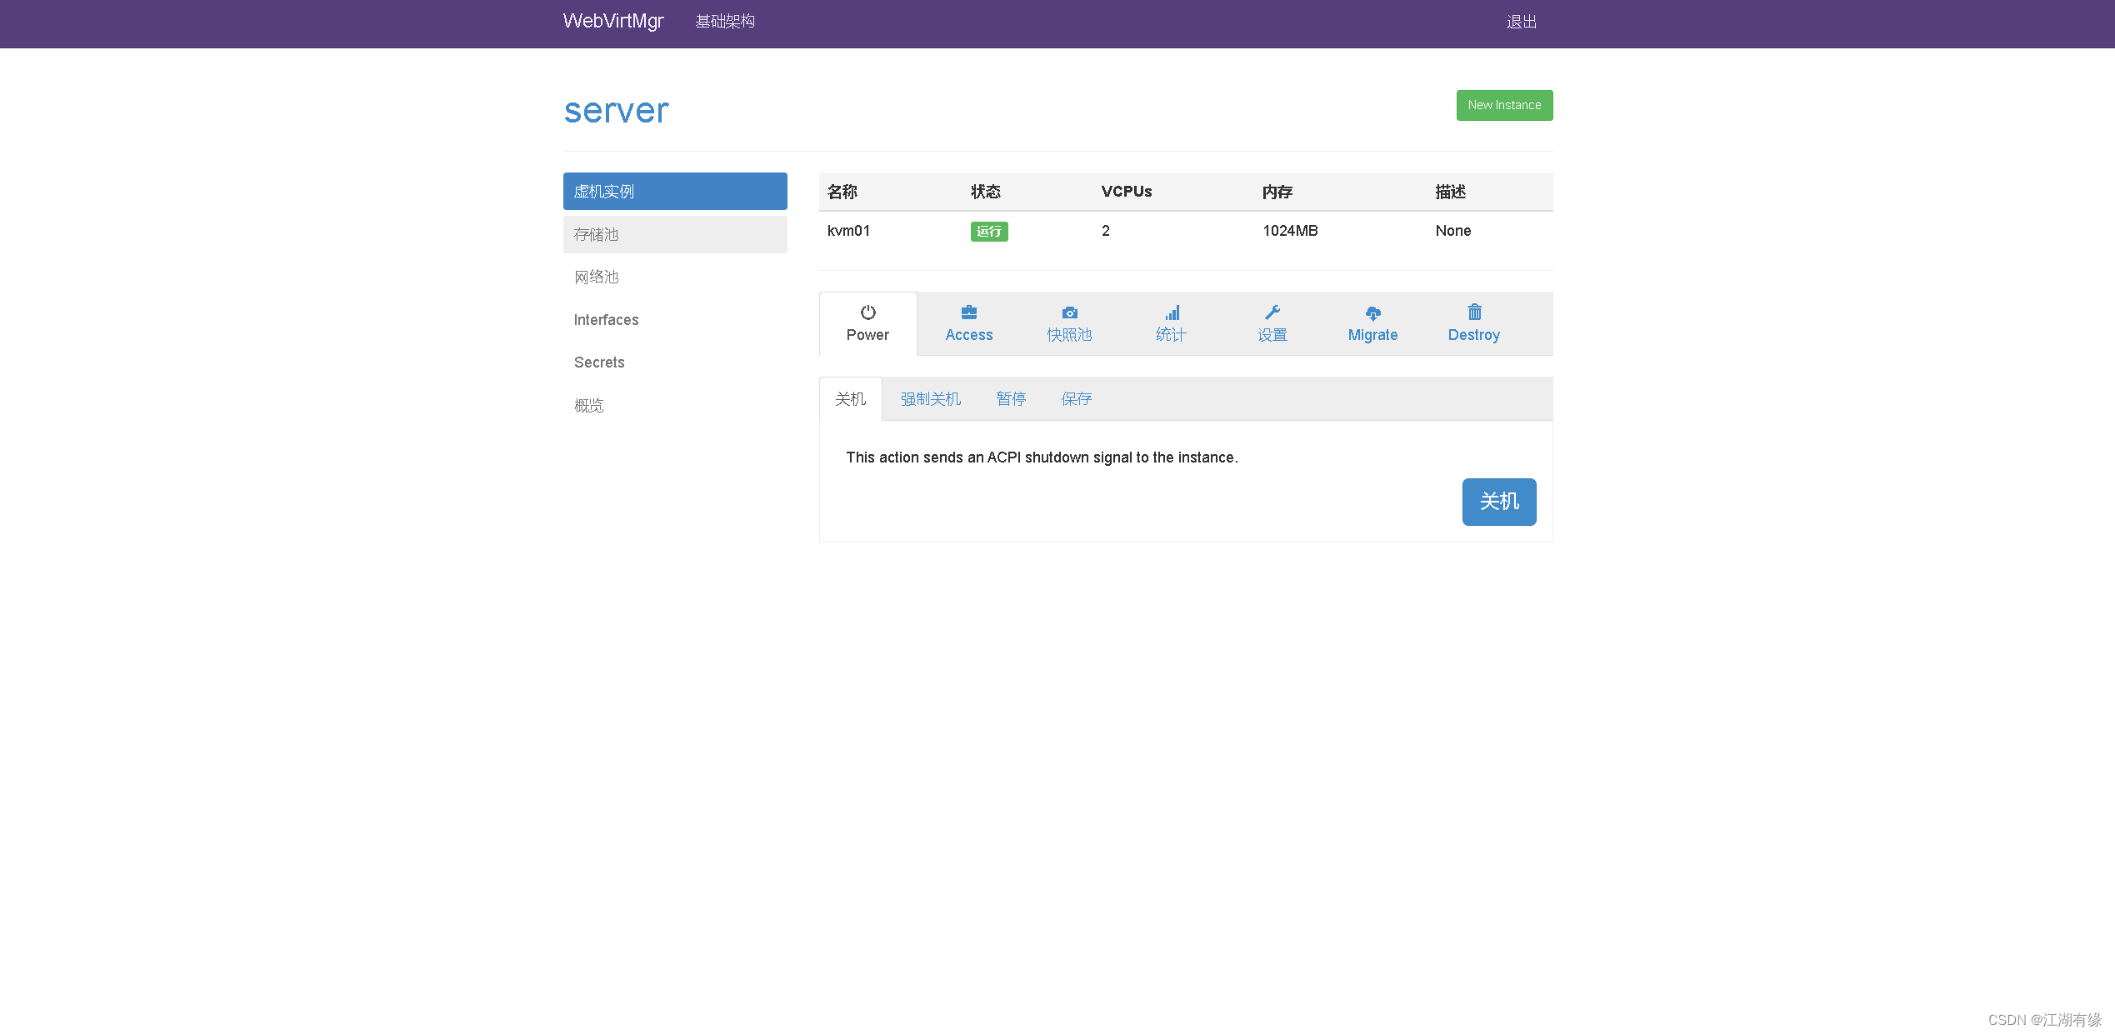Select the 关机 sub-tab
This screenshot has width=2115, height=1035.
[x=850, y=399]
